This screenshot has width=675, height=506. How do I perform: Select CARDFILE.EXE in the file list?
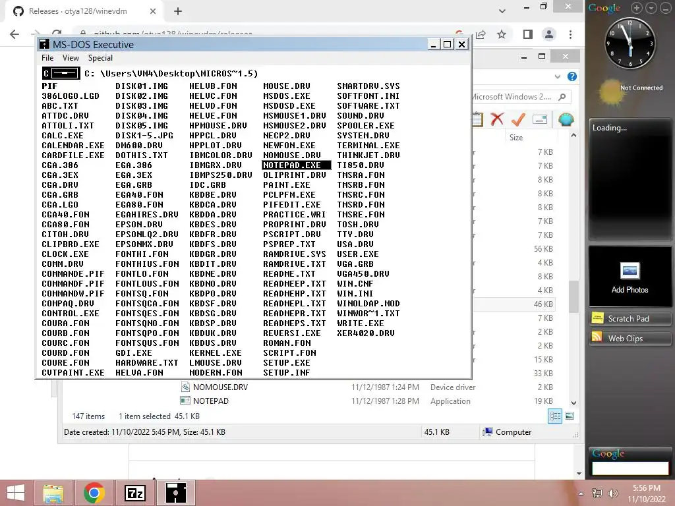[x=73, y=155]
